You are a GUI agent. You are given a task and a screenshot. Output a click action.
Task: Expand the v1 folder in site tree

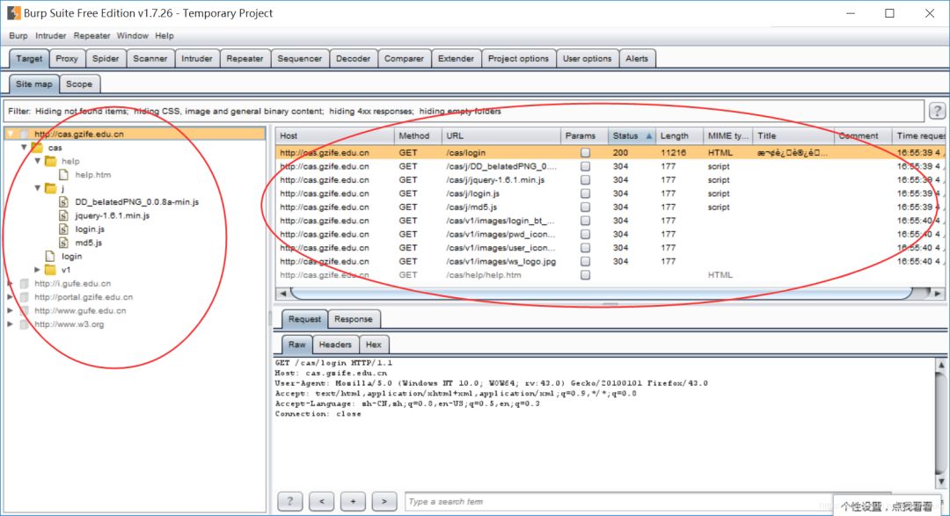tap(37, 270)
